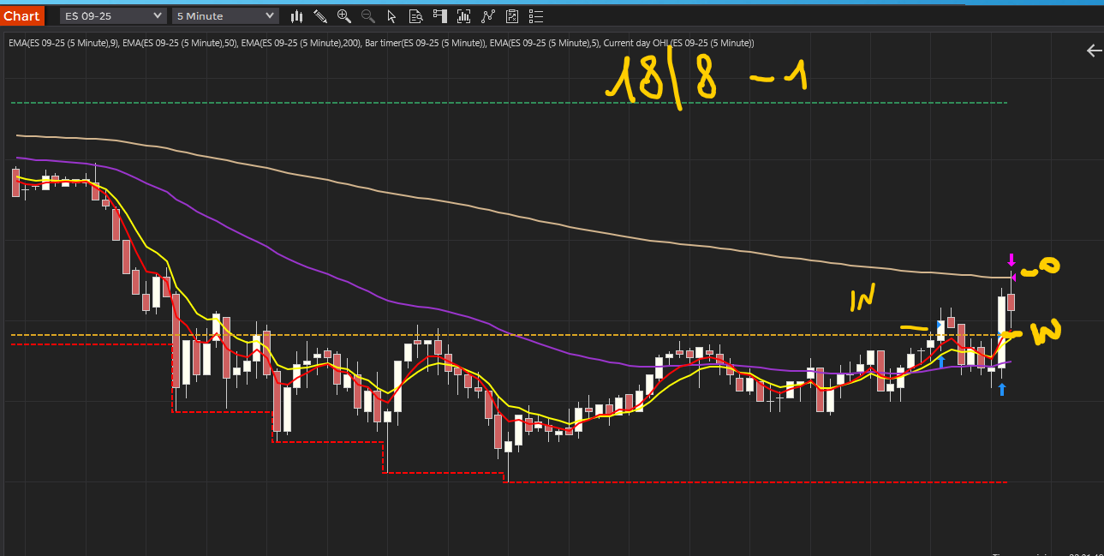The image size is (1104, 556).
Task: Open the data box document-search icon
Action: (416, 15)
